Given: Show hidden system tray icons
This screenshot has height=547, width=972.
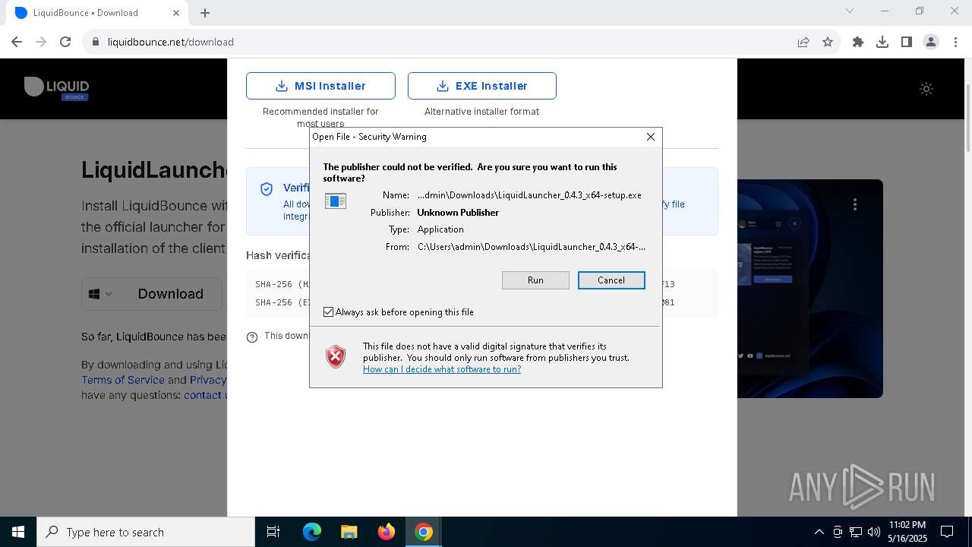Looking at the screenshot, I should point(819,532).
